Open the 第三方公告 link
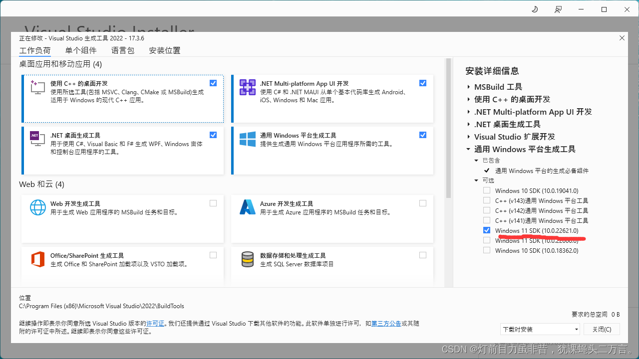Viewport: 639px width, 359px height. [386, 324]
